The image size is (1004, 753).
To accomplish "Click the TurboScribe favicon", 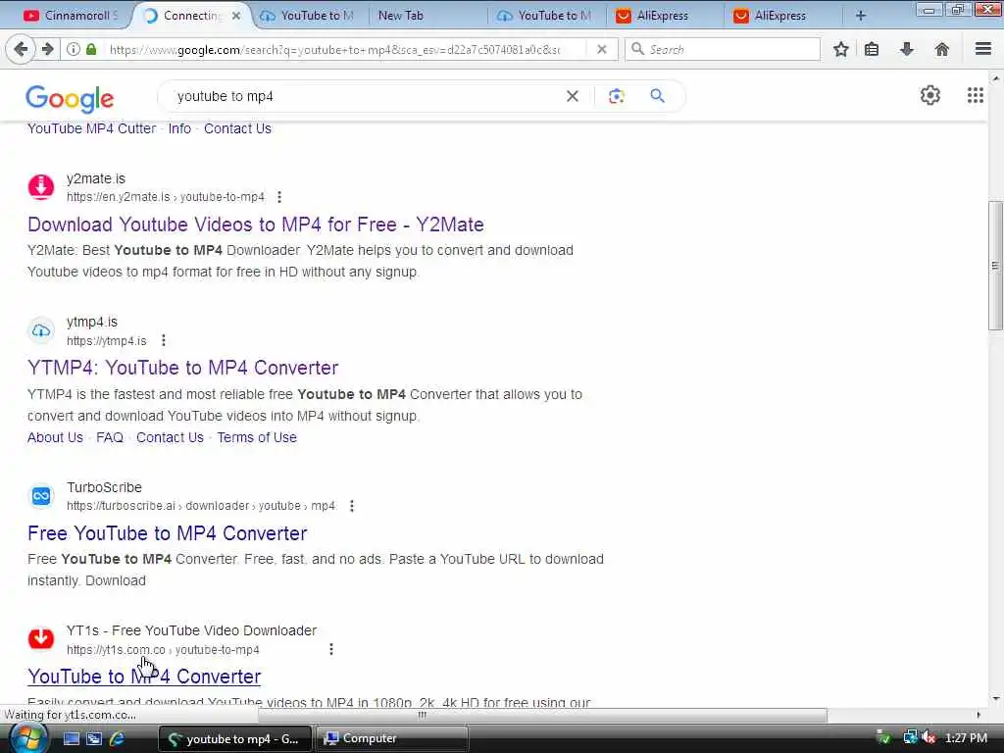I will point(41,495).
